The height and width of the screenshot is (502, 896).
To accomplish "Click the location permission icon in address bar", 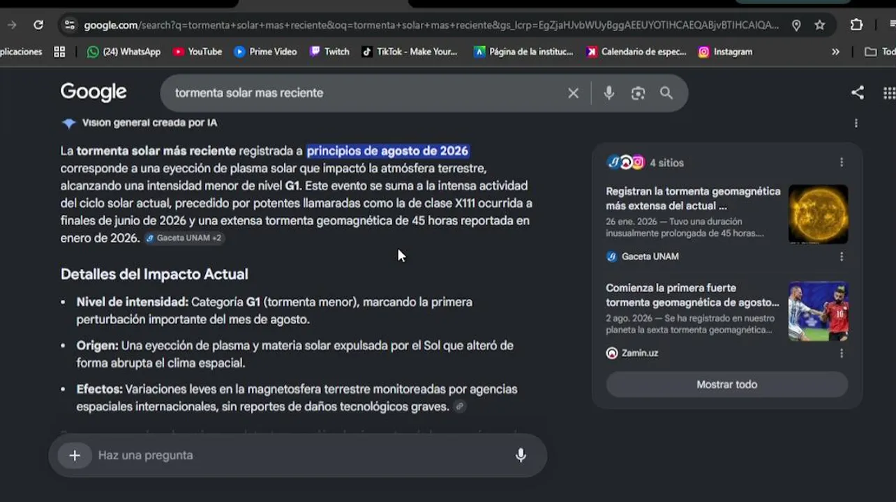I will pos(796,25).
